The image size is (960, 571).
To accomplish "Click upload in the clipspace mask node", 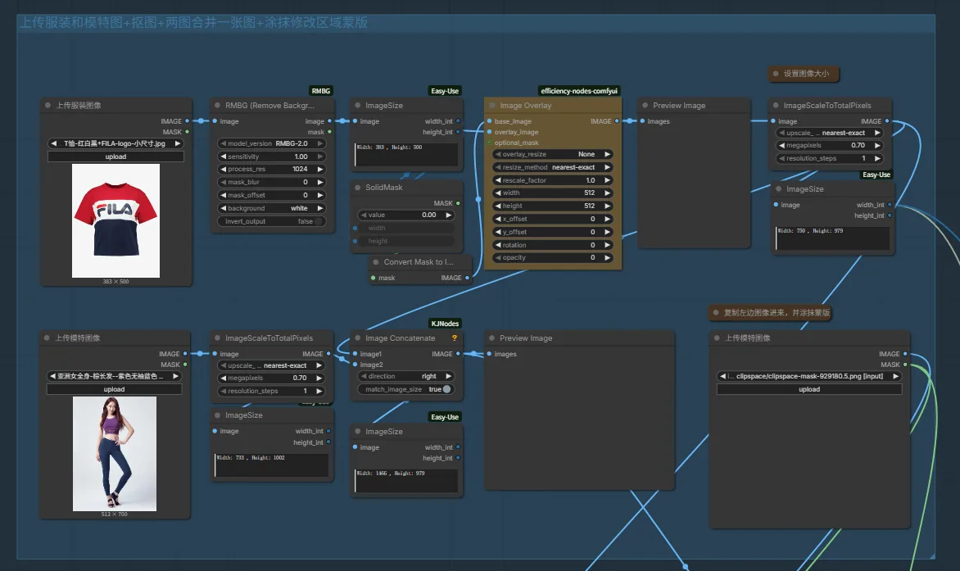I will click(808, 389).
